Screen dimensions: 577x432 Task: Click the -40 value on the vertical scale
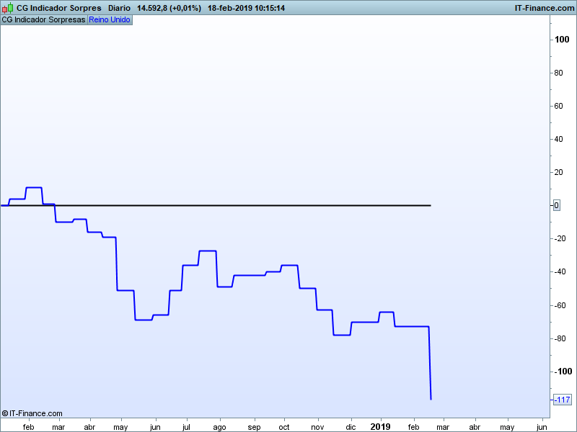point(560,272)
